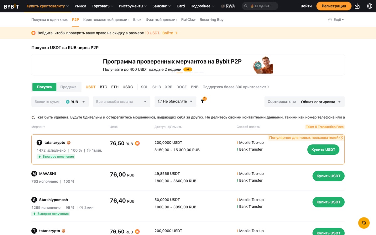Click the orange coin icon in discount notice
This screenshot has height=235, width=376.
coord(34,33)
